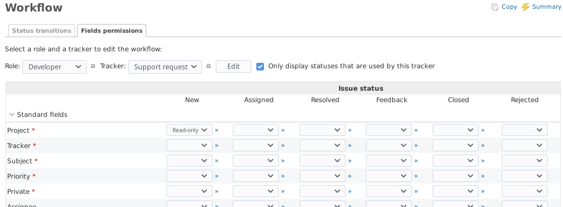Click the Priority row copy arrow in Feedback column
The height and width of the screenshot is (207, 563).
pyautogui.click(x=416, y=176)
